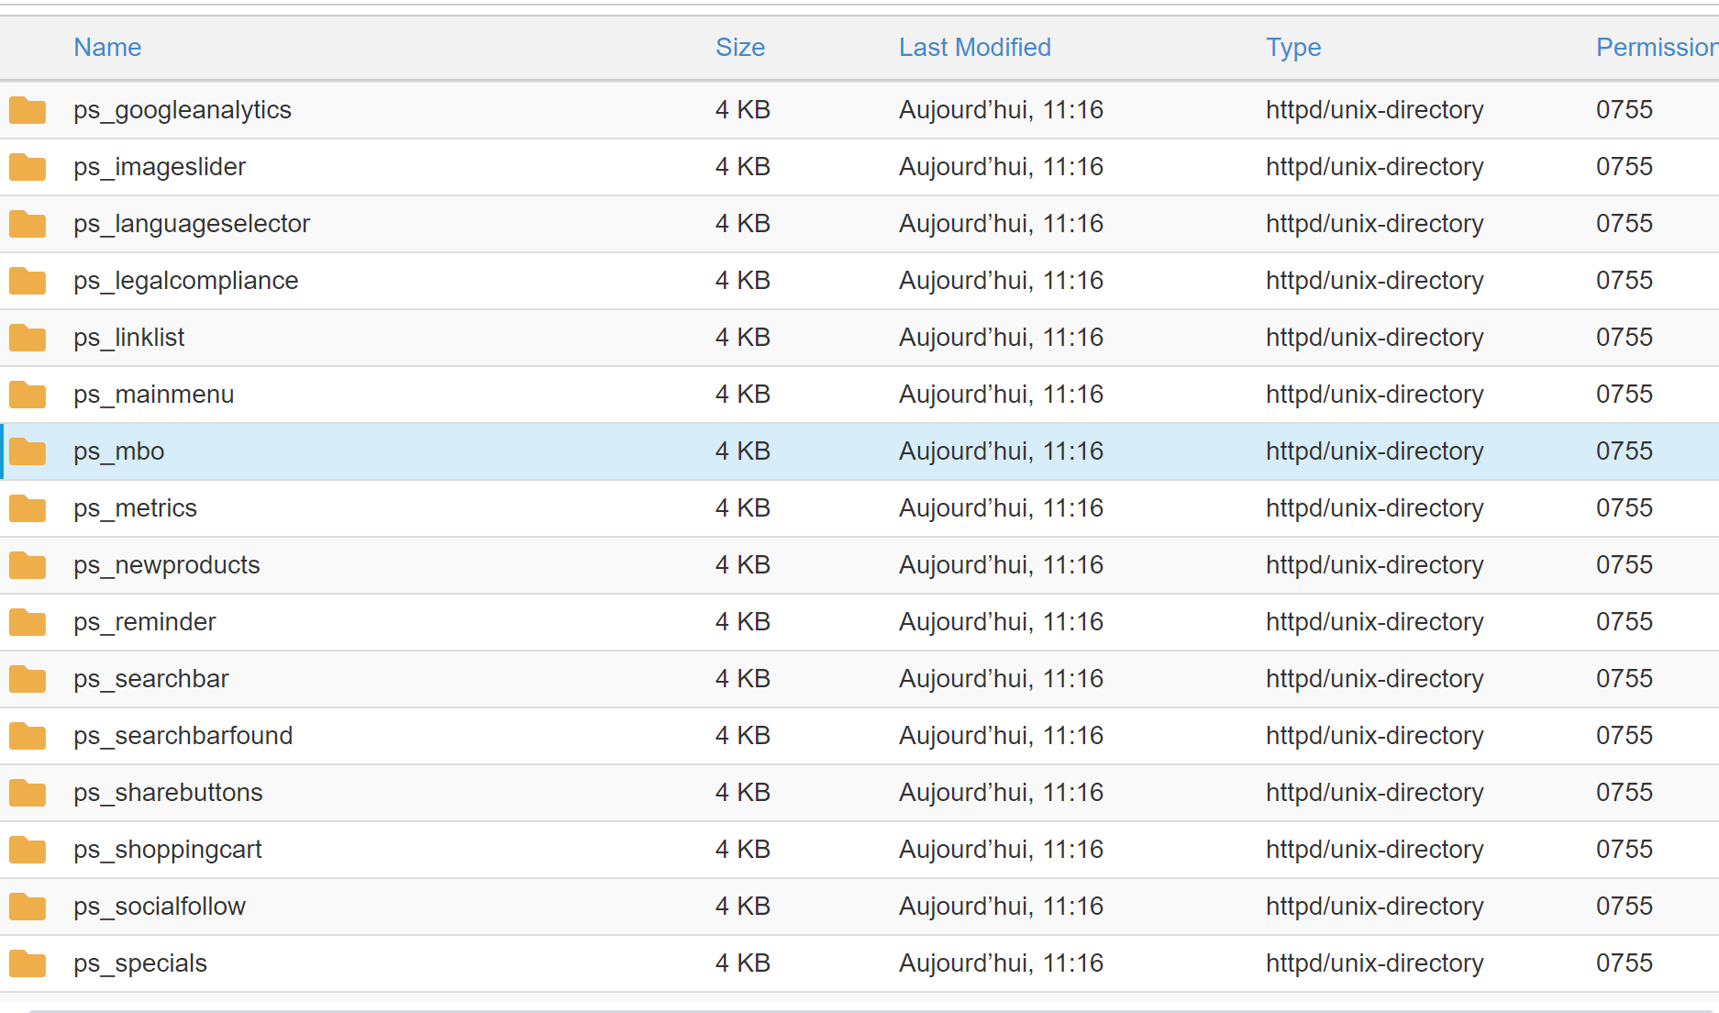Click the httpd/unix-directory type of ps_legalcompliance
Viewport: 1719px width, 1013px height.
(1375, 281)
